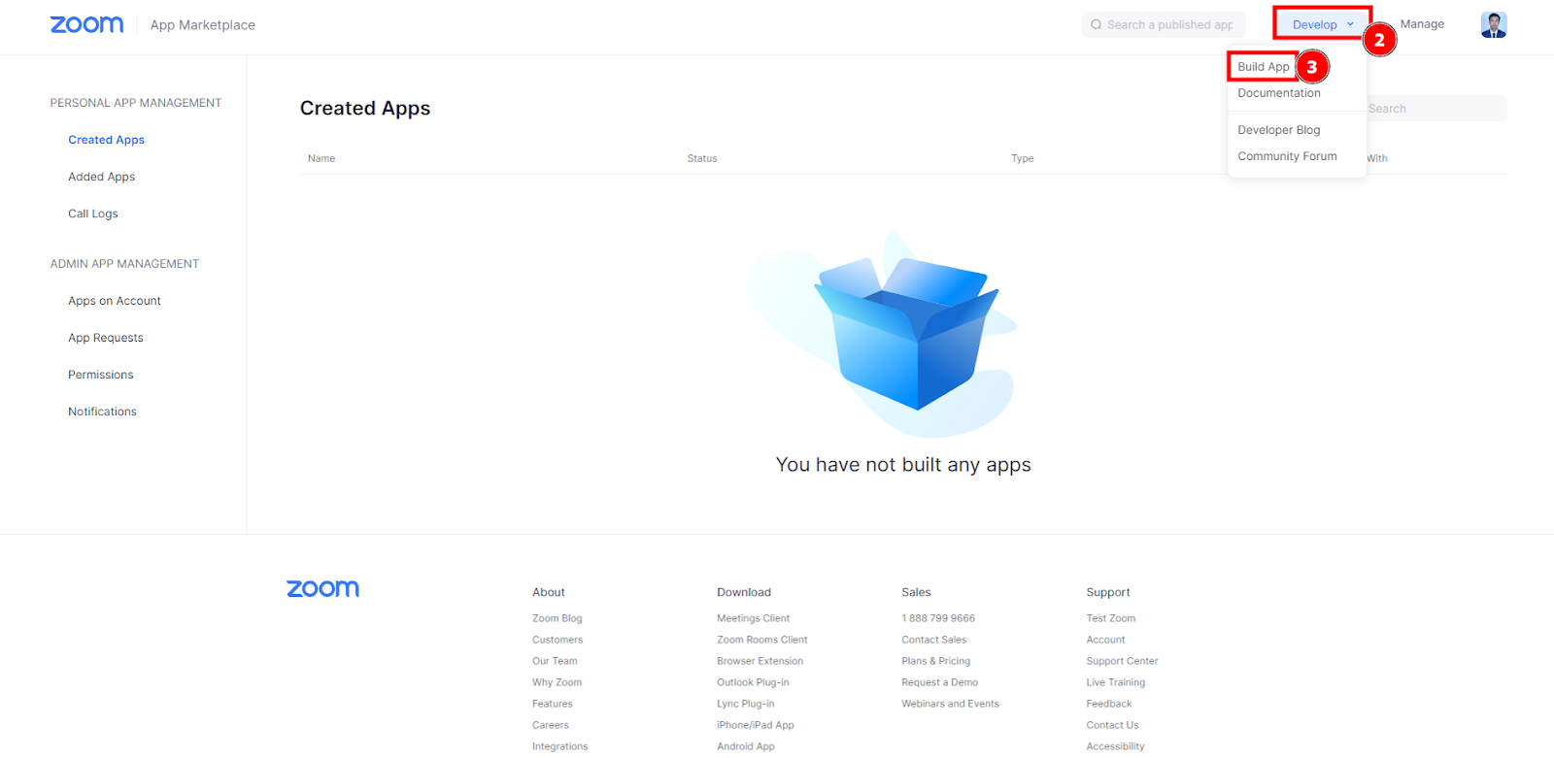Open Features footer link
Image resolution: width=1554 pixels, height=758 pixels.
pyautogui.click(x=552, y=704)
